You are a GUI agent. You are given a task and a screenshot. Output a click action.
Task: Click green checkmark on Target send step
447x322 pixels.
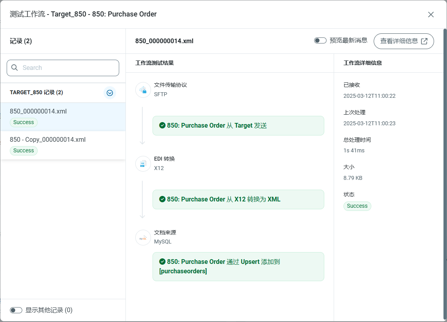tap(162, 125)
